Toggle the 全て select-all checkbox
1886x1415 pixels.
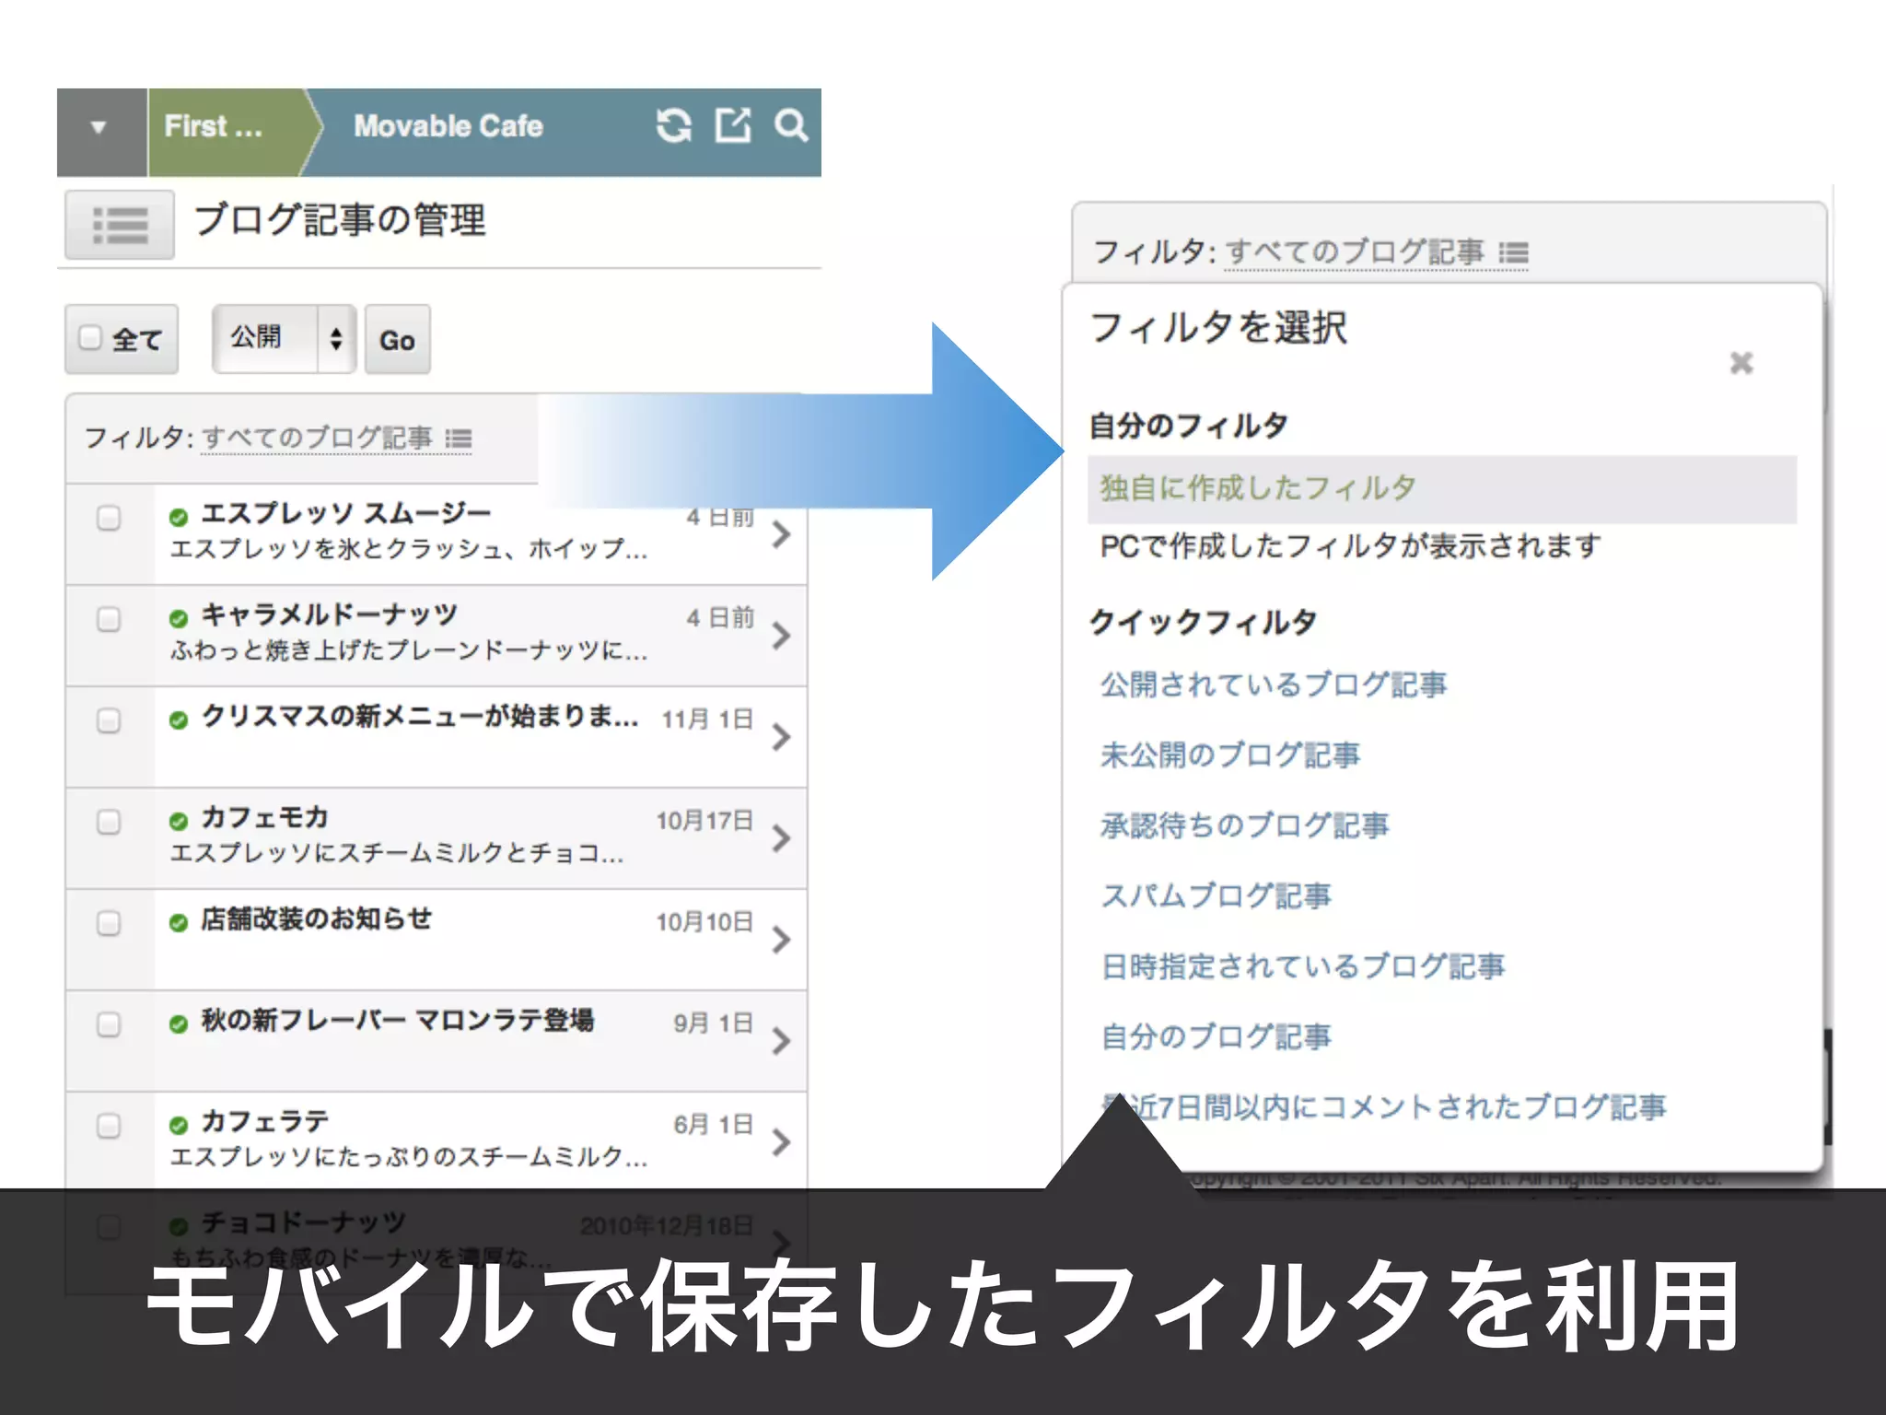(90, 337)
